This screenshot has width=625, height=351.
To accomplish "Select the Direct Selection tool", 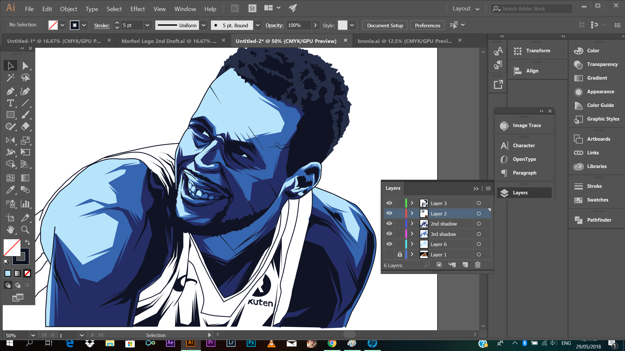I will tap(25, 66).
